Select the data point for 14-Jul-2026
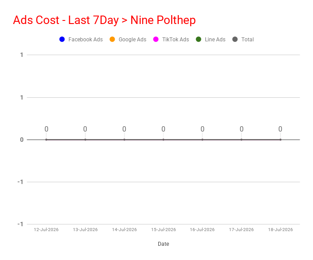Image resolution: width=313 pixels, height=260 pixels. (124, 140)
